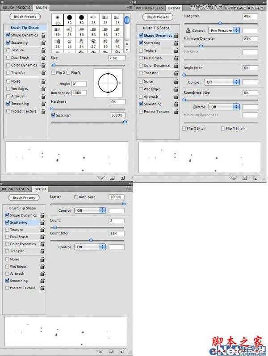The image size is (268, 356).
Task: Enable the Flip X checkbox
Action: (x=54, y=72)
